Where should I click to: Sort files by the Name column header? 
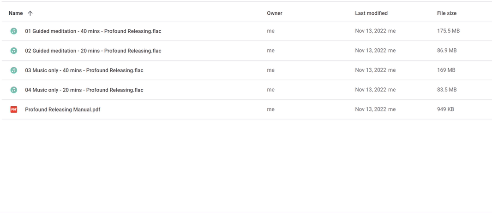(x=16, y=13)
